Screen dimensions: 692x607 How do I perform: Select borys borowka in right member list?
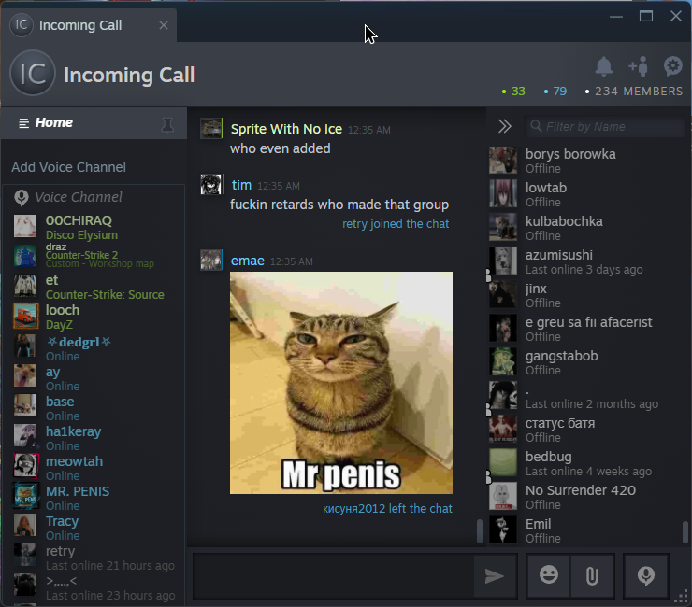pyautogui.click(x=585, y=161)
